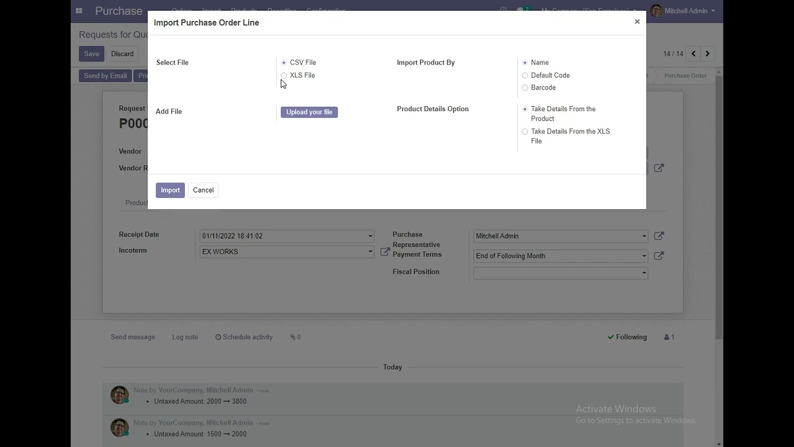Open Purchase Representative dropdown

pos(644,236)
